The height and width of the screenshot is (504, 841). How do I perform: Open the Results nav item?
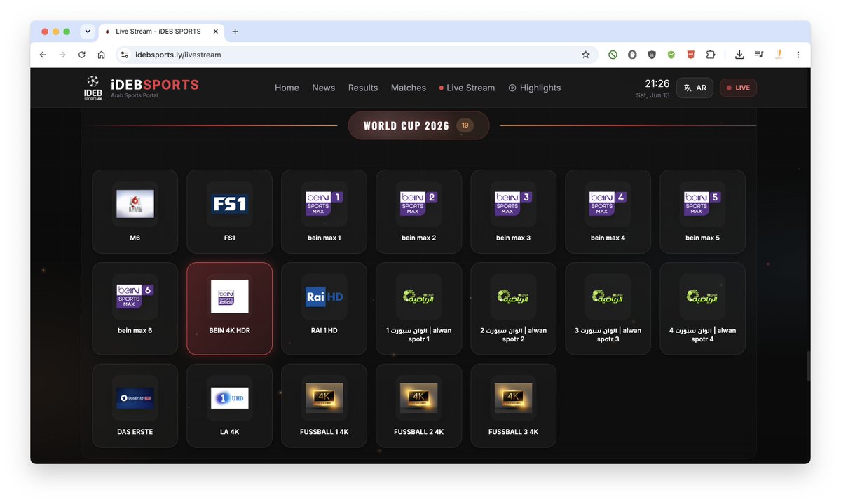tap(363, 88)
